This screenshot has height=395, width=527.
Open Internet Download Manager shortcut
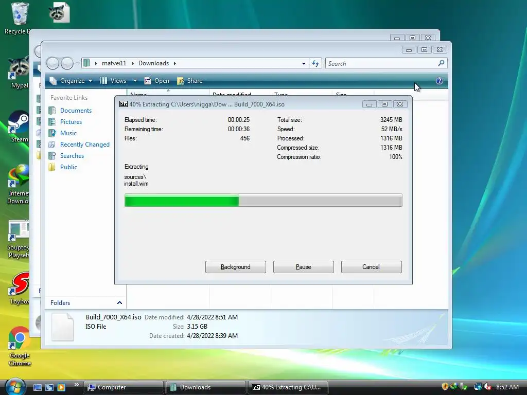(x=19, y=184)
